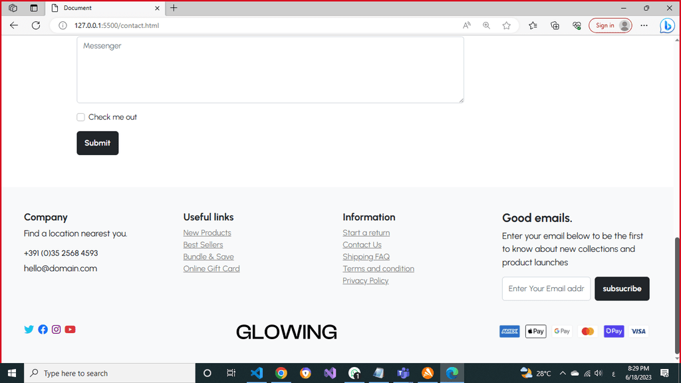This screenshot has width=681, height=383.
Task: Click the Visa payment badge
Action: 638,331
